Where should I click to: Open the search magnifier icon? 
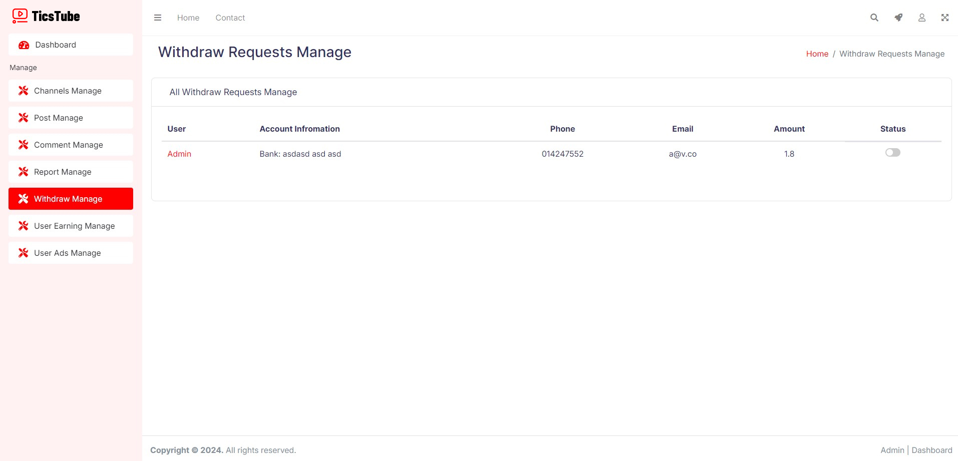874,18
